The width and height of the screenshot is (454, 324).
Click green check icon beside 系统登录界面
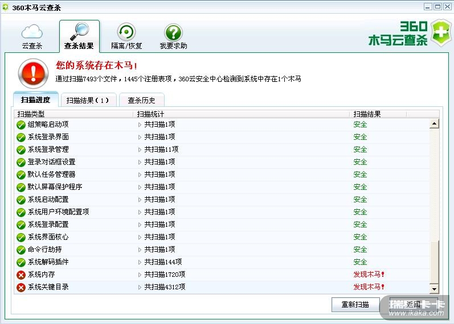click(x=21, y=138)
